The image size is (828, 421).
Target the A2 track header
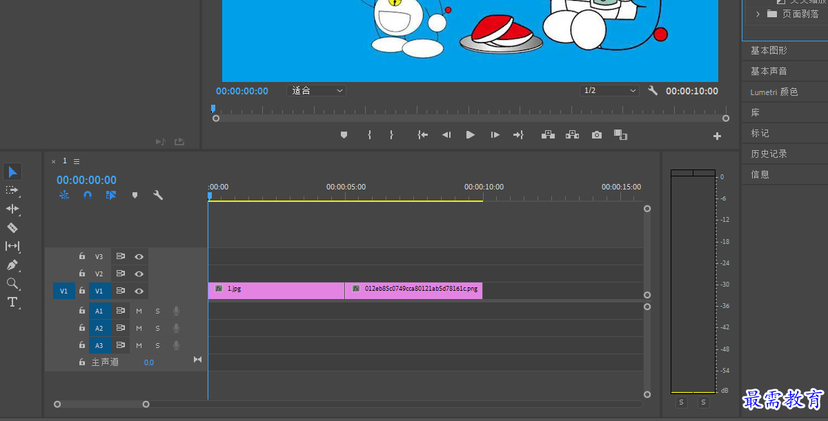pyautogui.click(x=99, y=328)
